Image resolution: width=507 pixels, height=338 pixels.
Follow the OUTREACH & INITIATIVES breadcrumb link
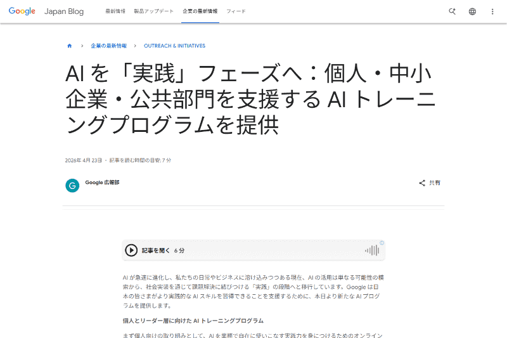point(175,46)
